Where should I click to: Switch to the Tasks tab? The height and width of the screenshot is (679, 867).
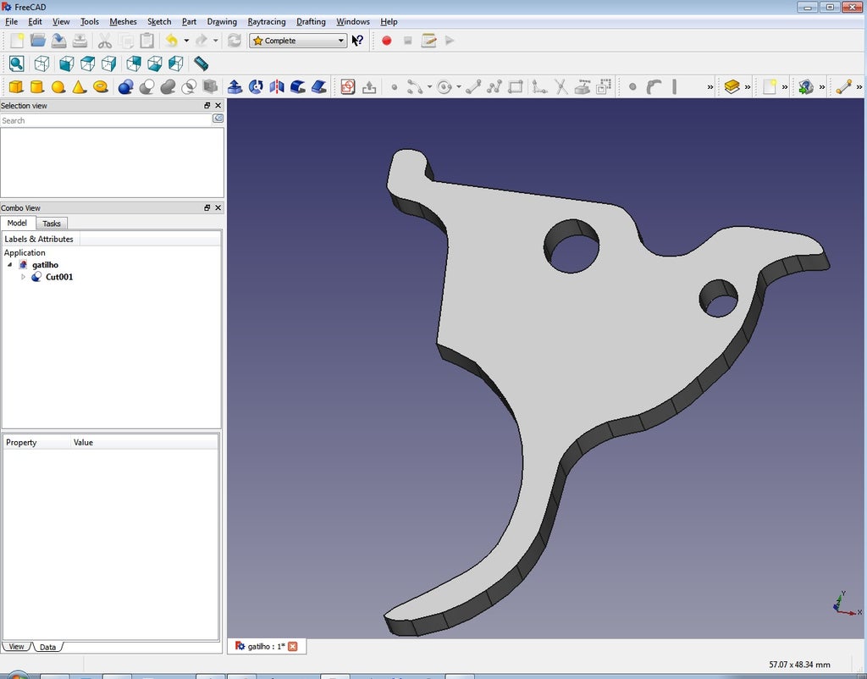(x=52, y=223)
